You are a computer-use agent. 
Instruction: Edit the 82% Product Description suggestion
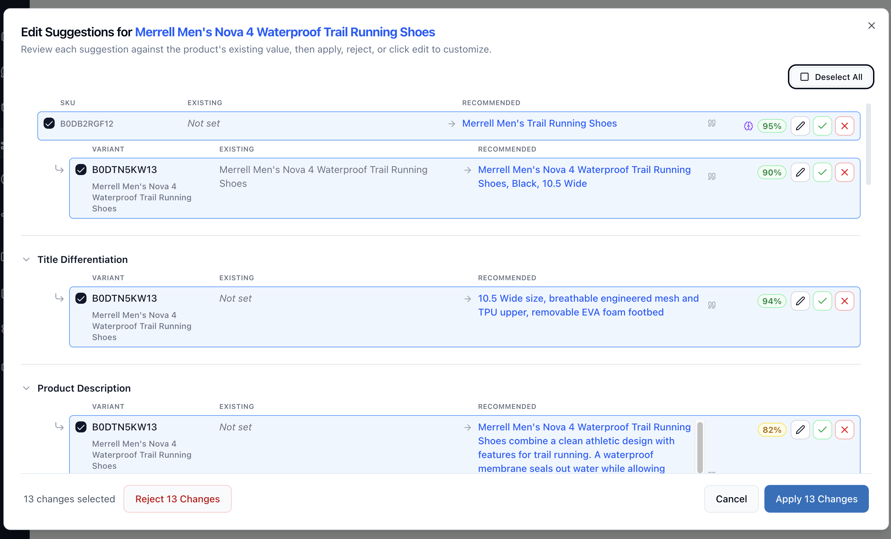pyautogui.click(x=800, y=430)
